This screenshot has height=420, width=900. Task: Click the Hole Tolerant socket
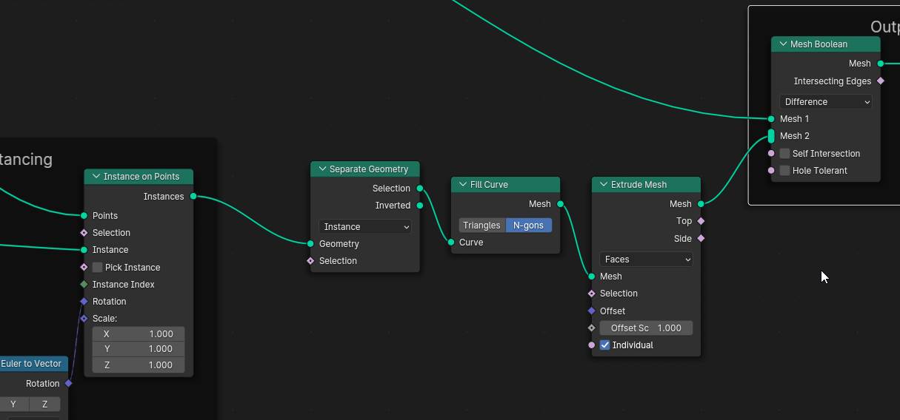[x=771, y=171]
